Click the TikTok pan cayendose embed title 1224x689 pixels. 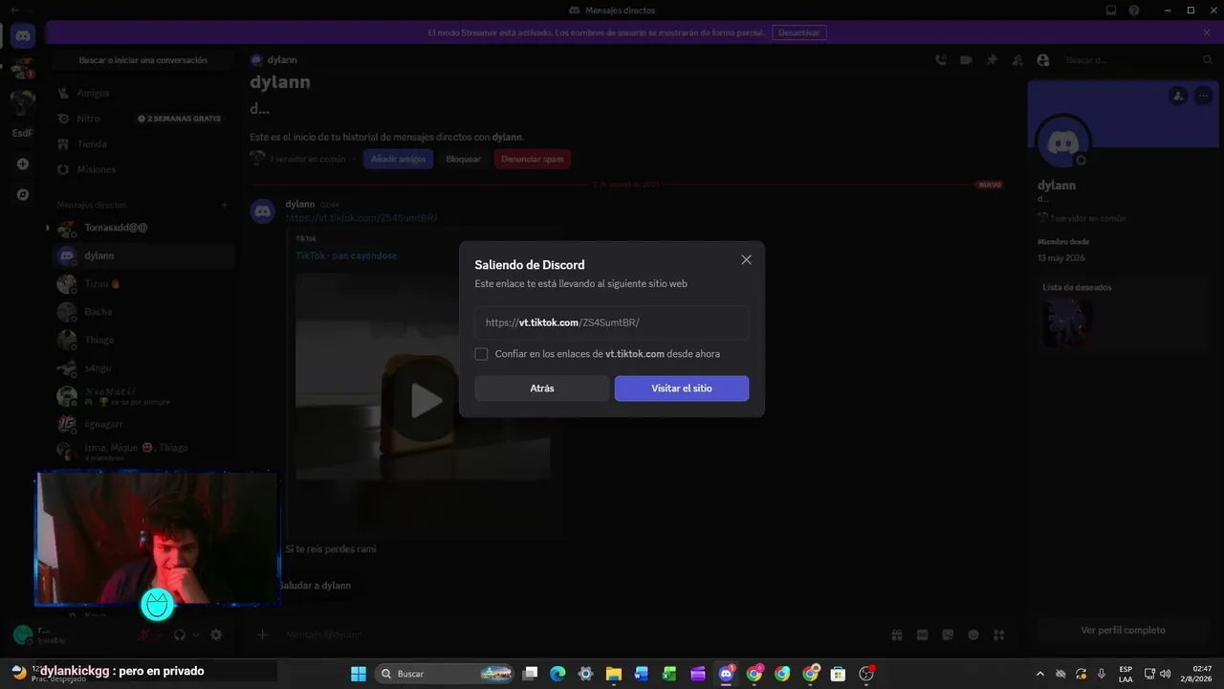click(346, 256)
